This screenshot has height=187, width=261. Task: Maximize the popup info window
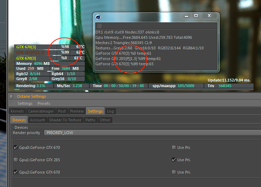(196, 16)
